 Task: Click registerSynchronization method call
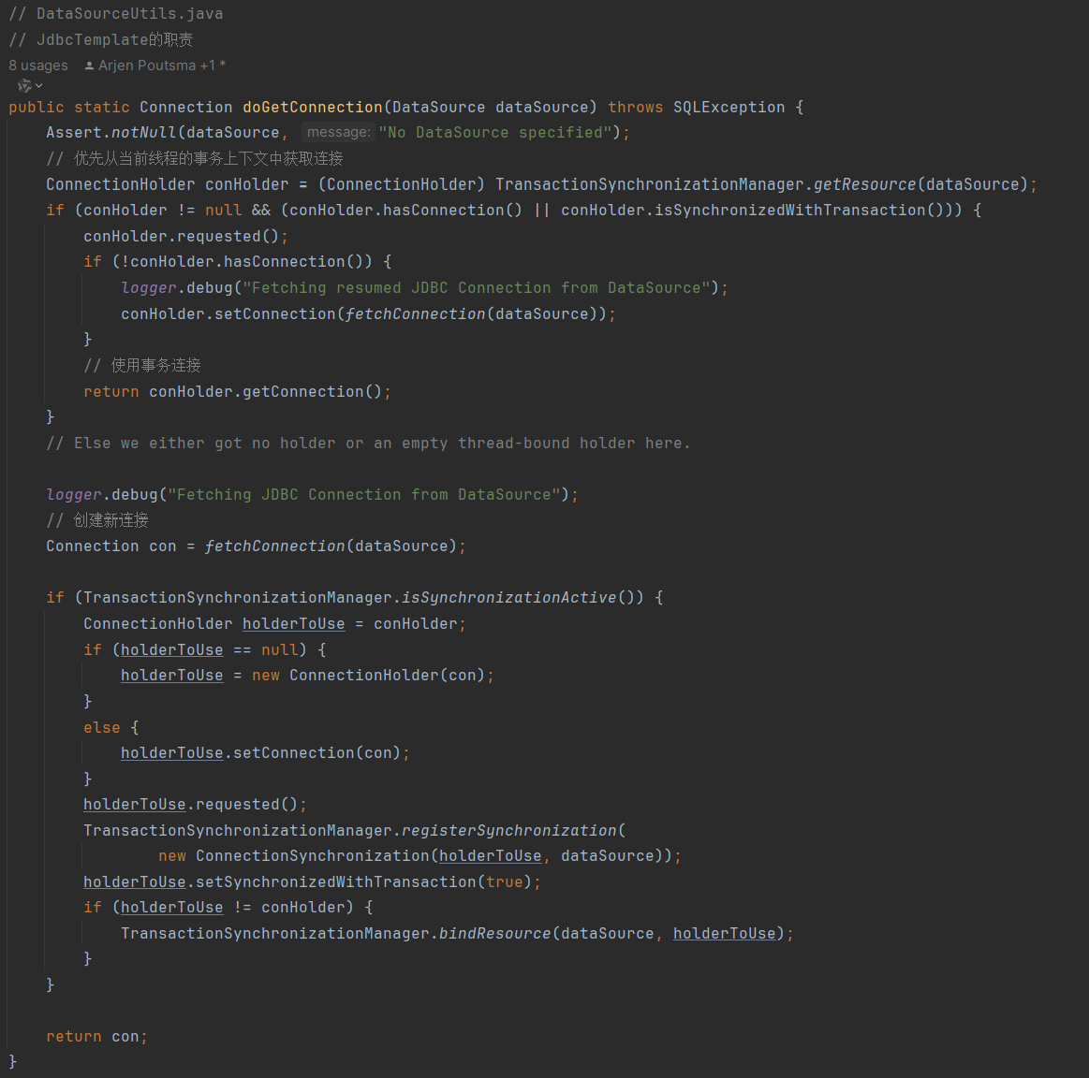coord(509,830)
